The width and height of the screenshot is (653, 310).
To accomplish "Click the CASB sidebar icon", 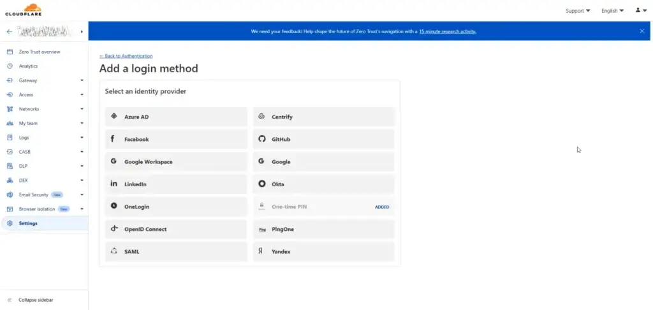I will pyautogui.click(x=10, y=152).
